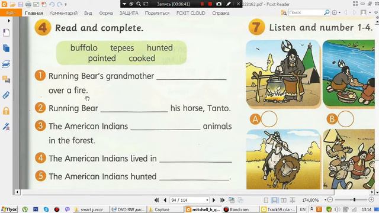The image size is (379, 213).
Task: Open the Attachments paperclip panel icon
Action: pyautogui.click(x=6, y=95)
